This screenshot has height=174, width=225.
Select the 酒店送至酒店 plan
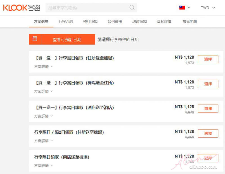208,109
